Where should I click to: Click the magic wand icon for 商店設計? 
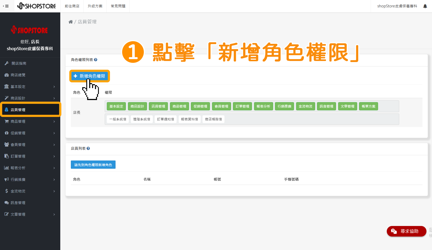coord(7,98)
